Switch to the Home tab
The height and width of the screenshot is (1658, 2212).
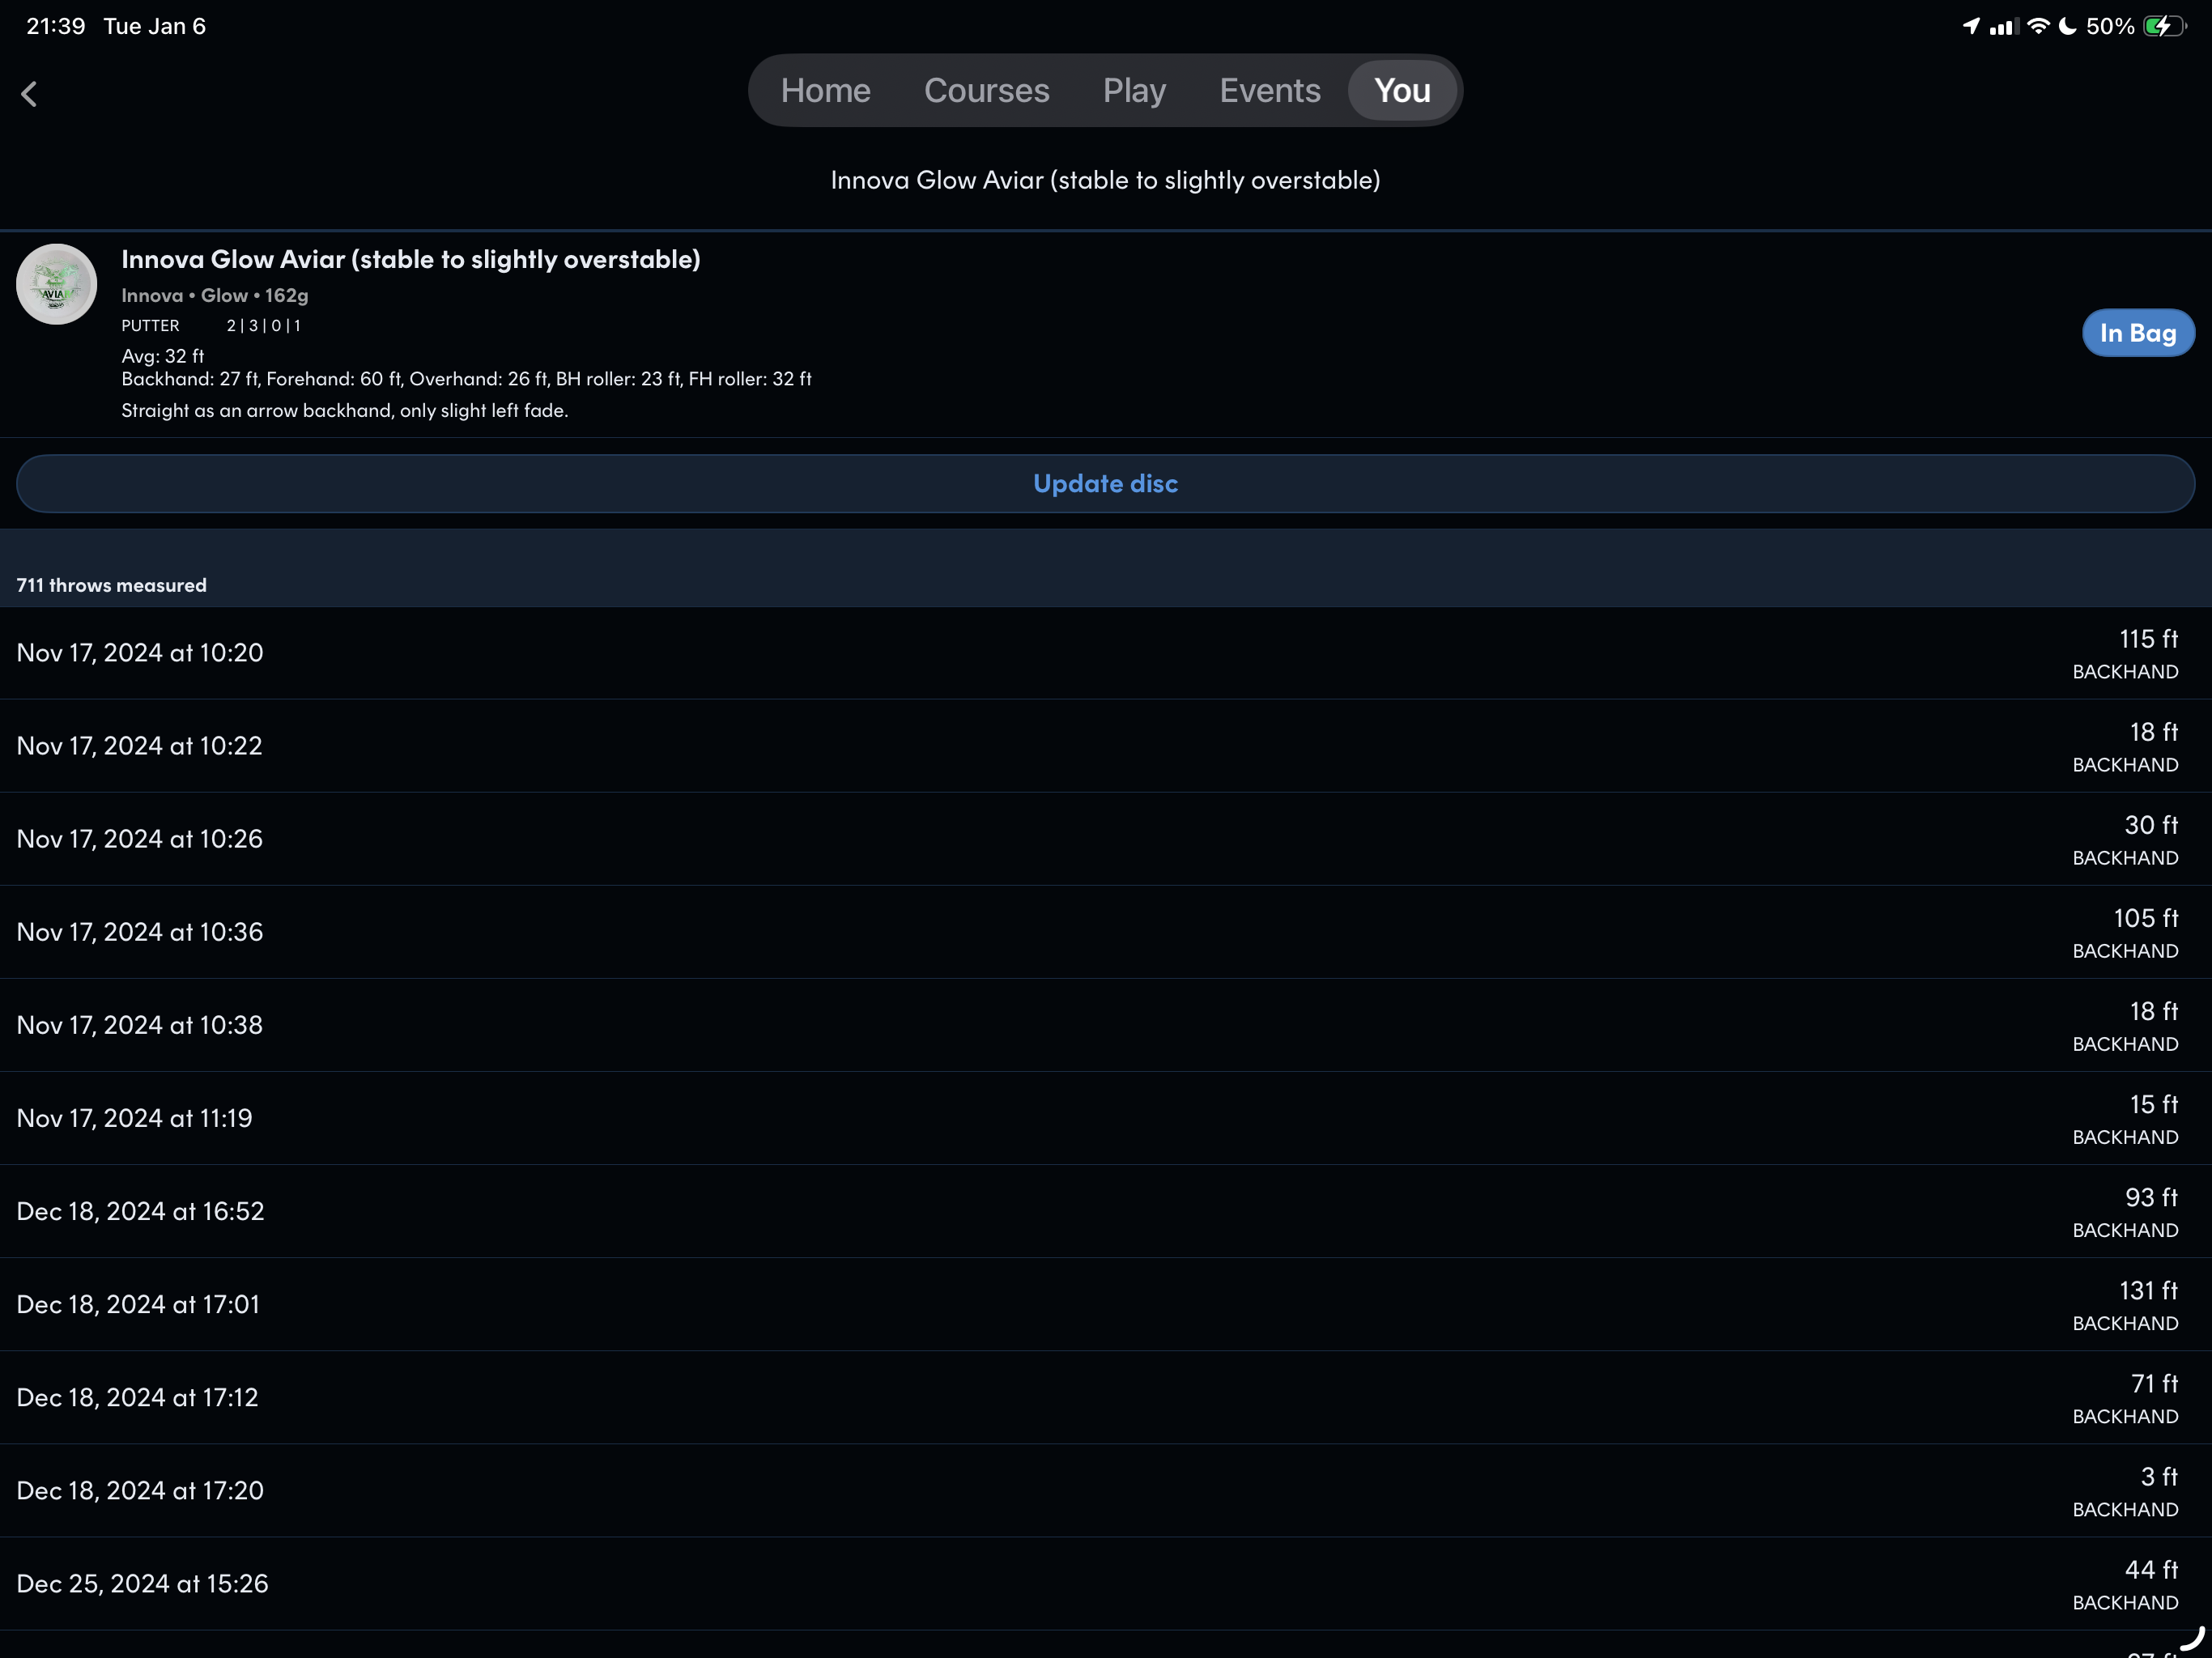coord(825,91)
